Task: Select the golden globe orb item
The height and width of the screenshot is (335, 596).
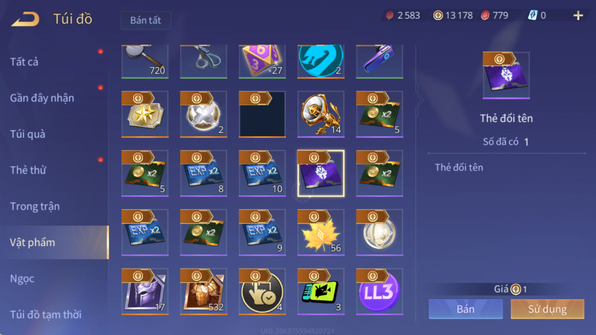Action: (380, 232)
